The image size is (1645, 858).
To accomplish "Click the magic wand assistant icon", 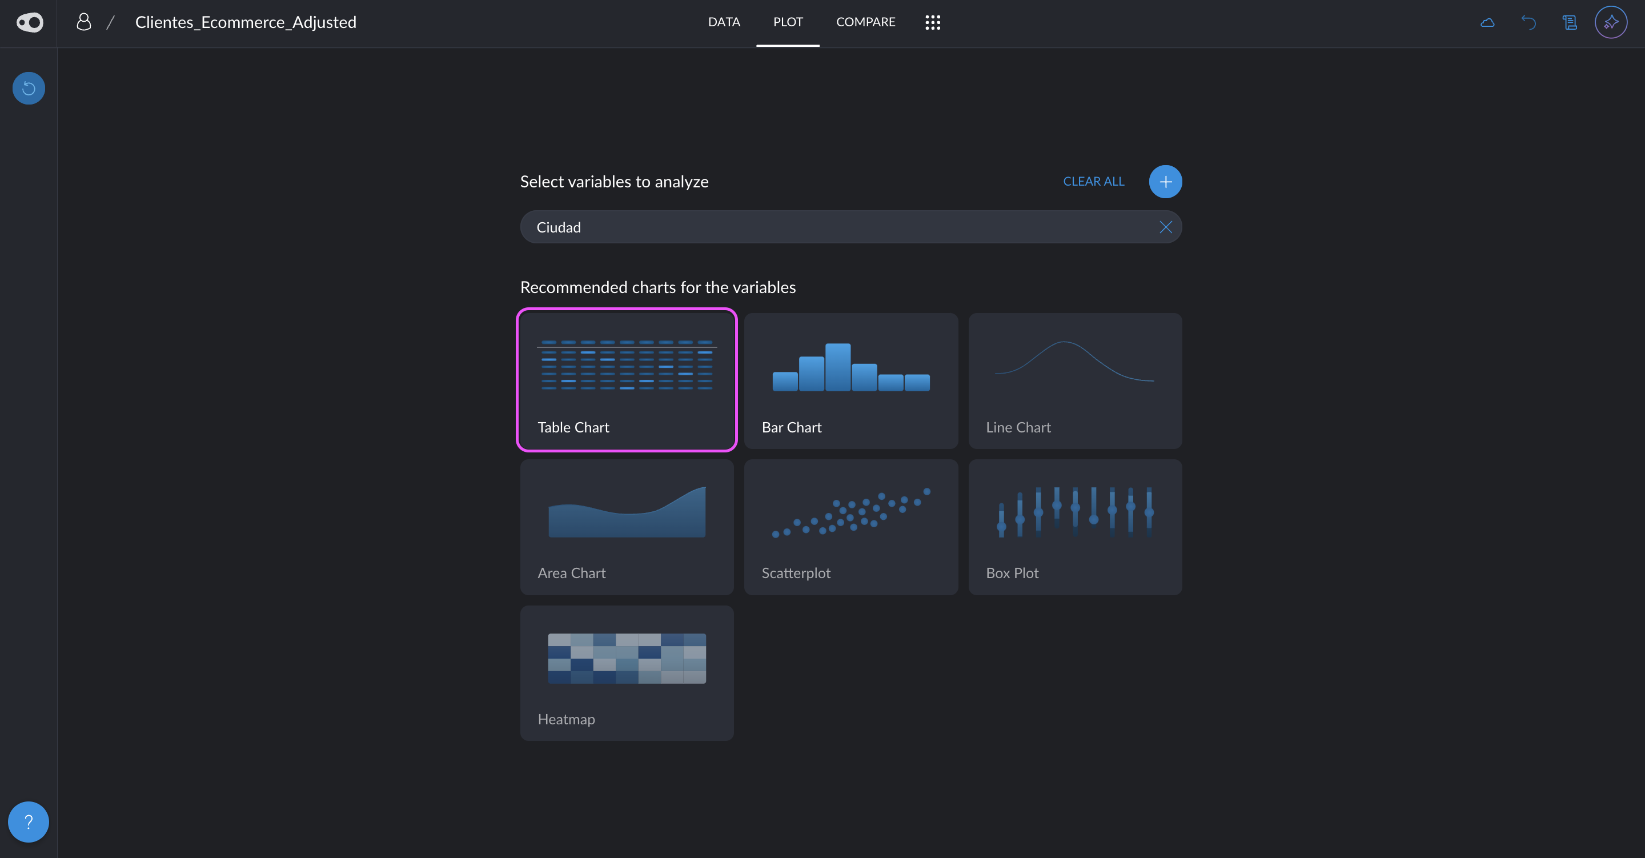I will 1611,22.
